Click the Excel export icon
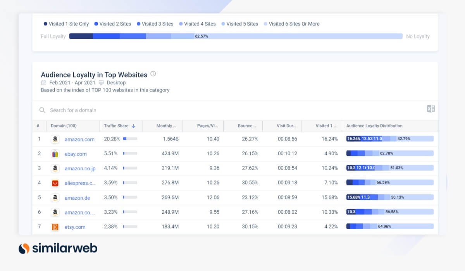Viewport: 465px width, 271px height. 431,109
